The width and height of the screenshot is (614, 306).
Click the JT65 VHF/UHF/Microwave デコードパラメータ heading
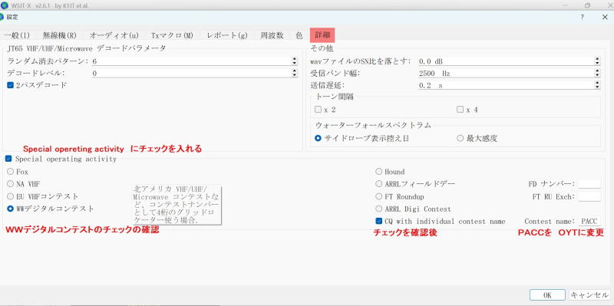tap(86, 48)
